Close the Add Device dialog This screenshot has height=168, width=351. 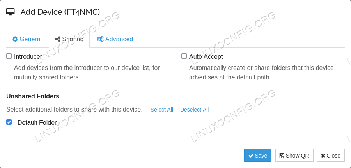coord(331,155)
